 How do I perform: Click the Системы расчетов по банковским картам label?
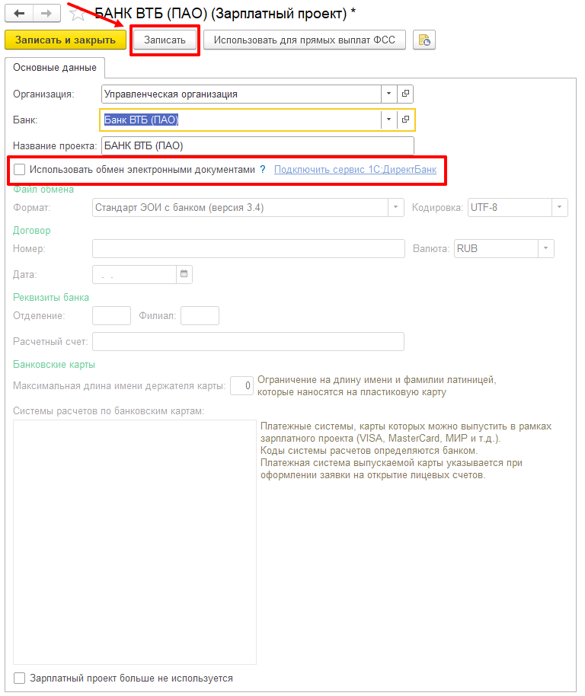coord(108,411)
